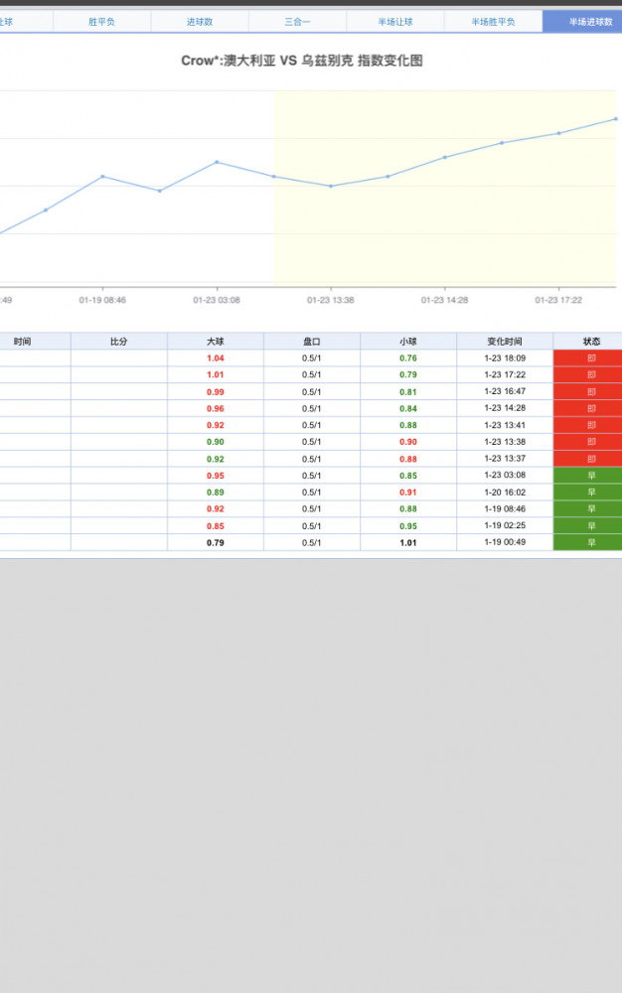Click the 大球 value 0.99
Viewport: 622px width, 993px height.
216,392
